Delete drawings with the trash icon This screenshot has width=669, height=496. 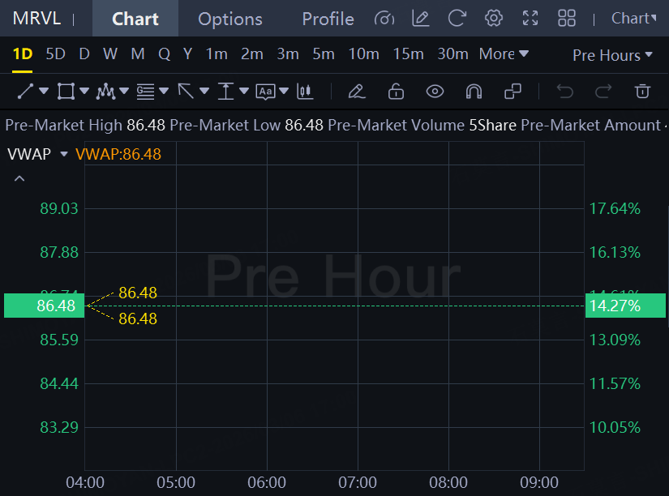click(x=642, y=92)
